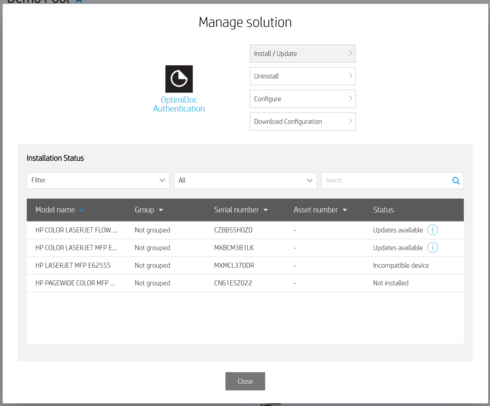The image size is (490, 406).
Task: Select Download Configuration
Action: point(303,122)
